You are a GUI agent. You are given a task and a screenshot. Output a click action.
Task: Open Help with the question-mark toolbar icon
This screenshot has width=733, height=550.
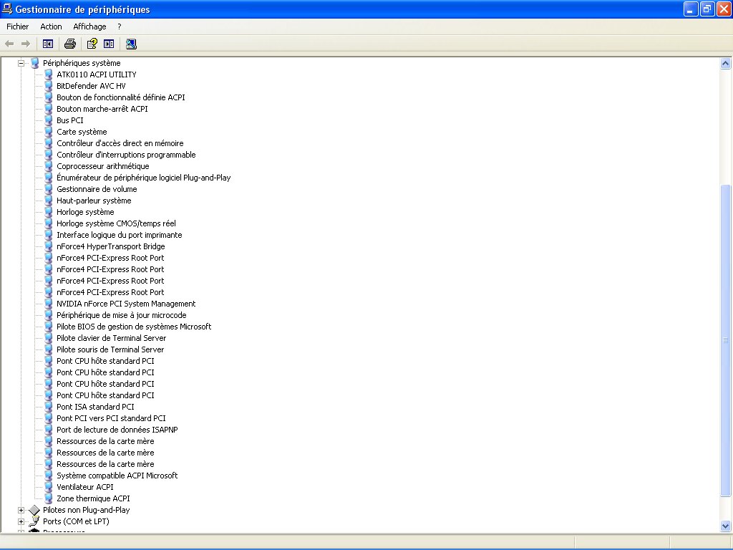[x=92, y=44]
